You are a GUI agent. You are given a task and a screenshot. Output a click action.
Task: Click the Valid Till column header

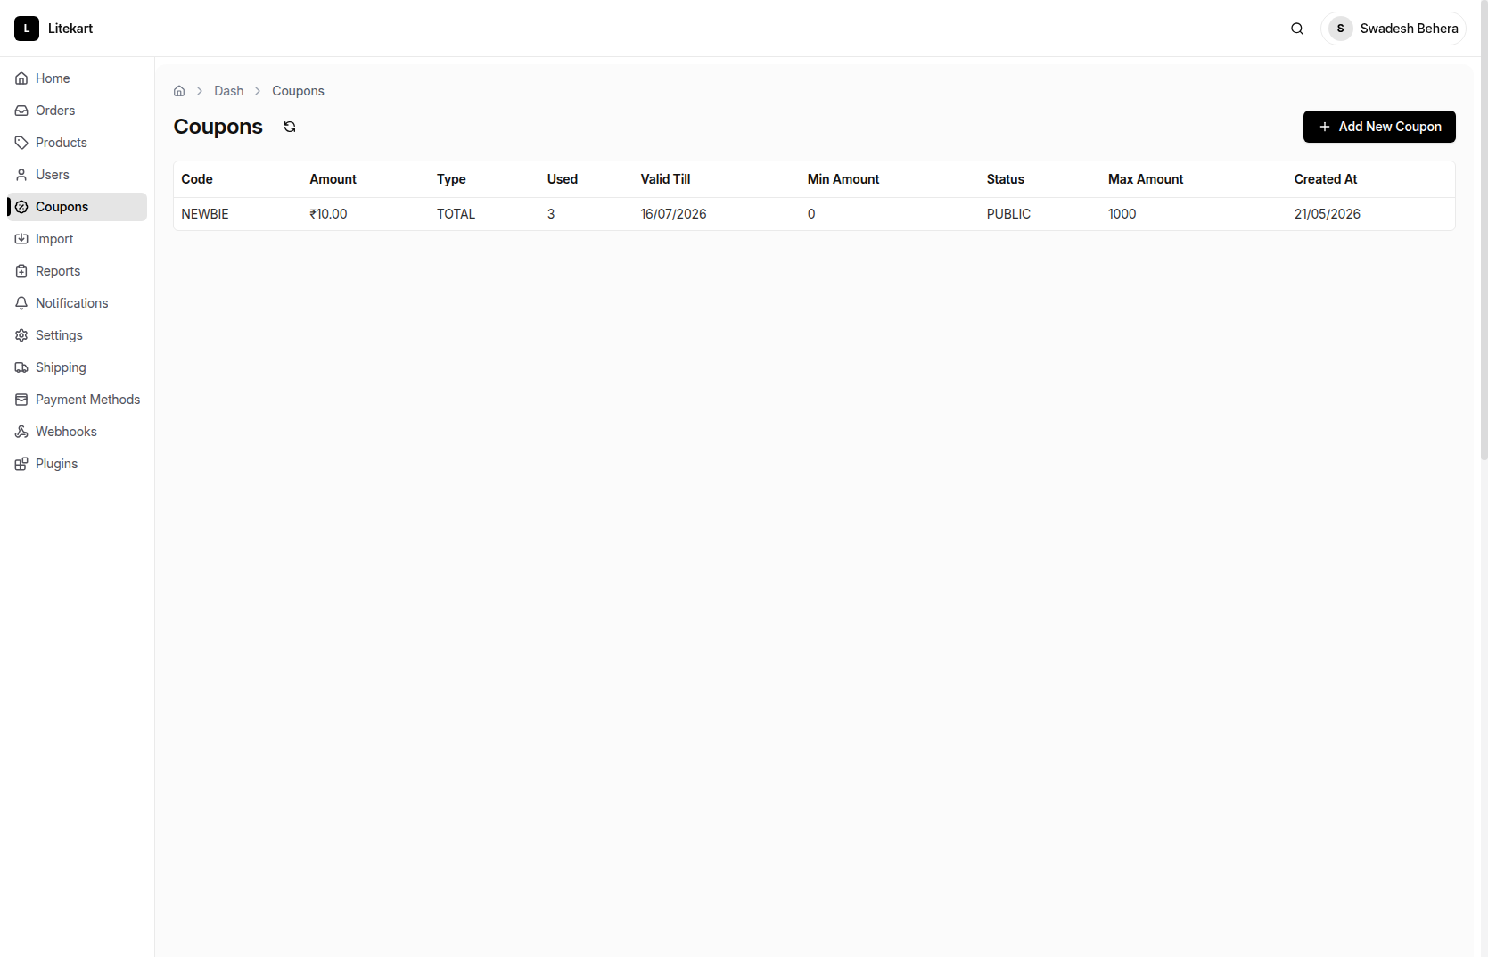pyautogui.click(x=665, y=179)
